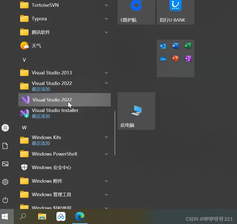The height and width of the screenshot is (224, 237).
Task: Expand the 腾讯软件 folder chevron
Action: (106, 32)
